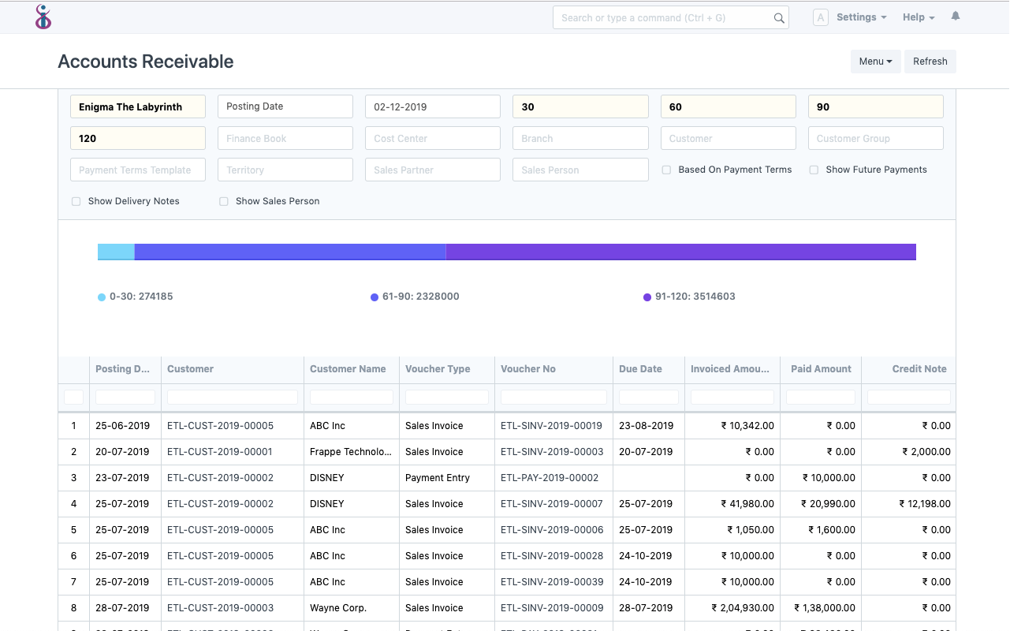Click the Refresh button
The height and width of the screenshot is (631, 1010).
coord(930,61)
